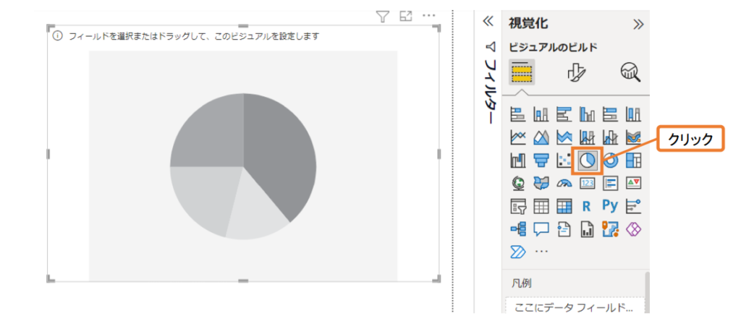Click the ビジュアルのビルド heading
Image resolution: width=741 pixels, height=329 pixels.
(553, 47)
